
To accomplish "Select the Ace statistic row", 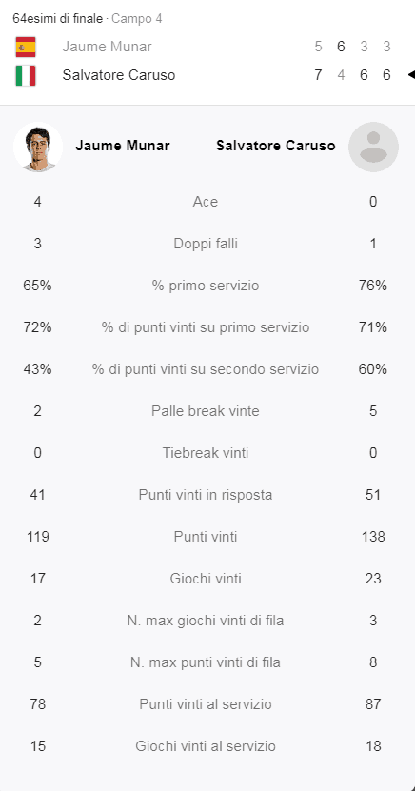I will (206, 202).
